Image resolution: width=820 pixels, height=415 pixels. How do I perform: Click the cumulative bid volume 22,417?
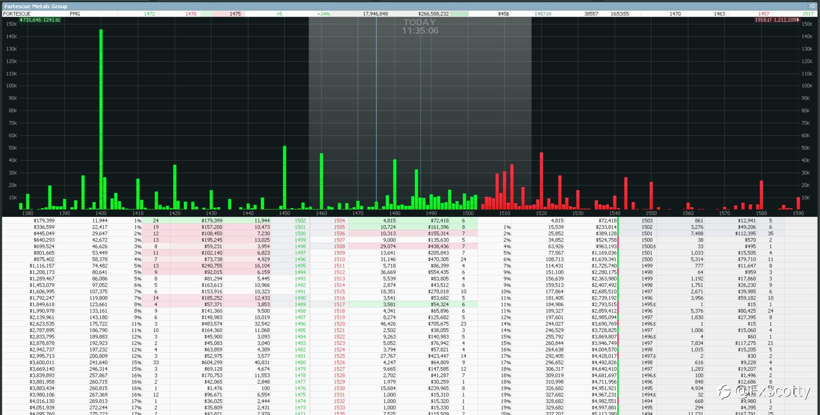tap(100, 227)
